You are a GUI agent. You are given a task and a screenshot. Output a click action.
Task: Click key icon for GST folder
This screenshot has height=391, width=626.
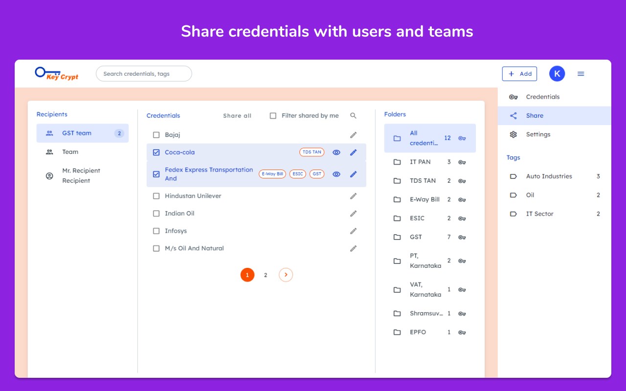[x=462, y=238]
